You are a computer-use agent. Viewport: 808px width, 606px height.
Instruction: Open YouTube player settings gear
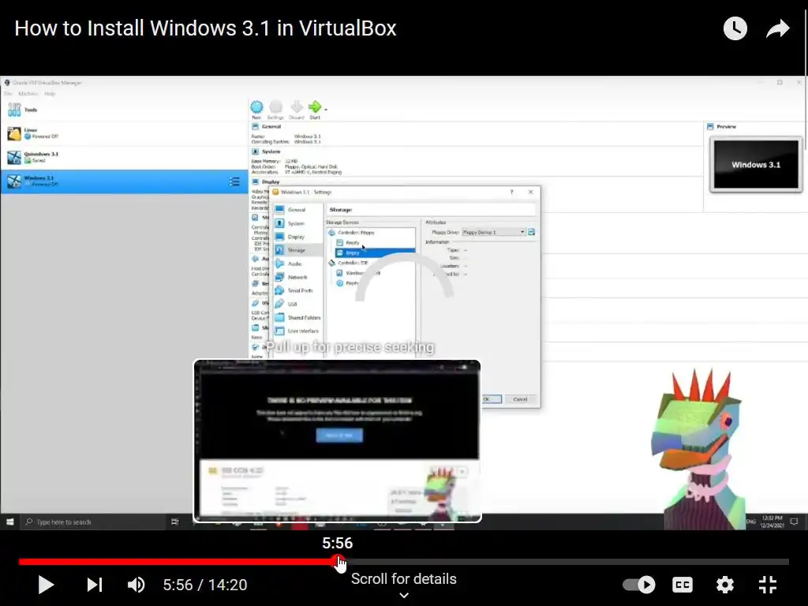point(724,585)
